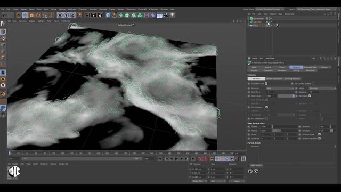Toggle the No Intersection checkbox
This screenshot has width=341, height=192.
click(266, 118)
